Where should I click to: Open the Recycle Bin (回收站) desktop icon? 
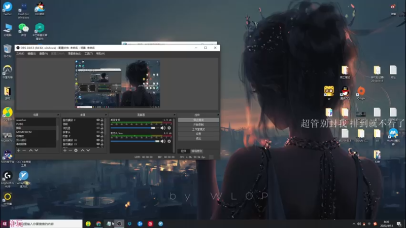[x=8, y=51]
